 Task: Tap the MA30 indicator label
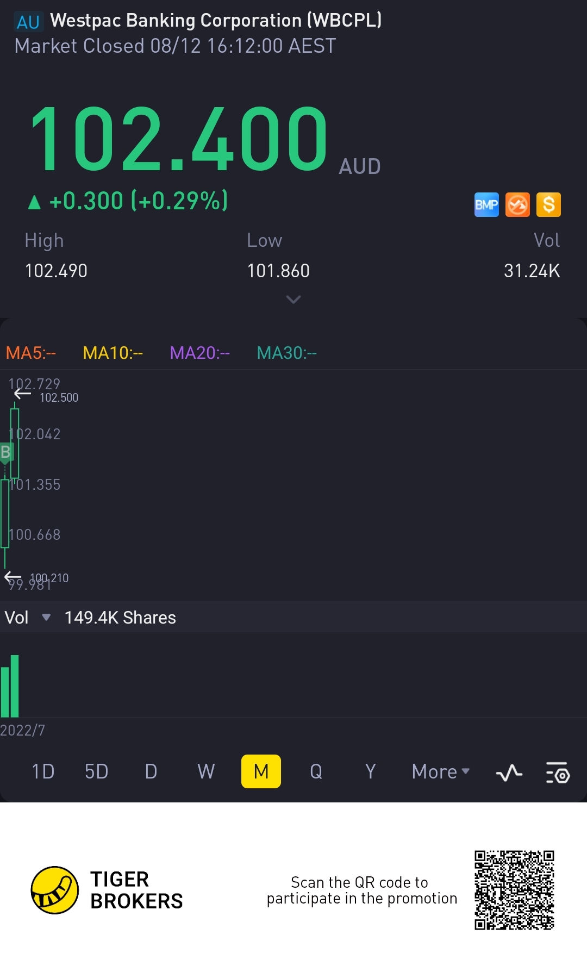(286, 353)
